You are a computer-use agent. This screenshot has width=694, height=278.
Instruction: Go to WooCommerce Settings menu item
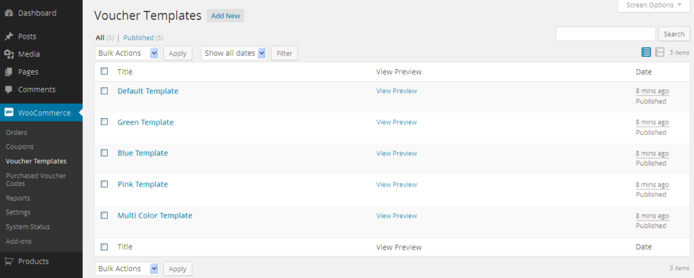(x=18, y=212)
